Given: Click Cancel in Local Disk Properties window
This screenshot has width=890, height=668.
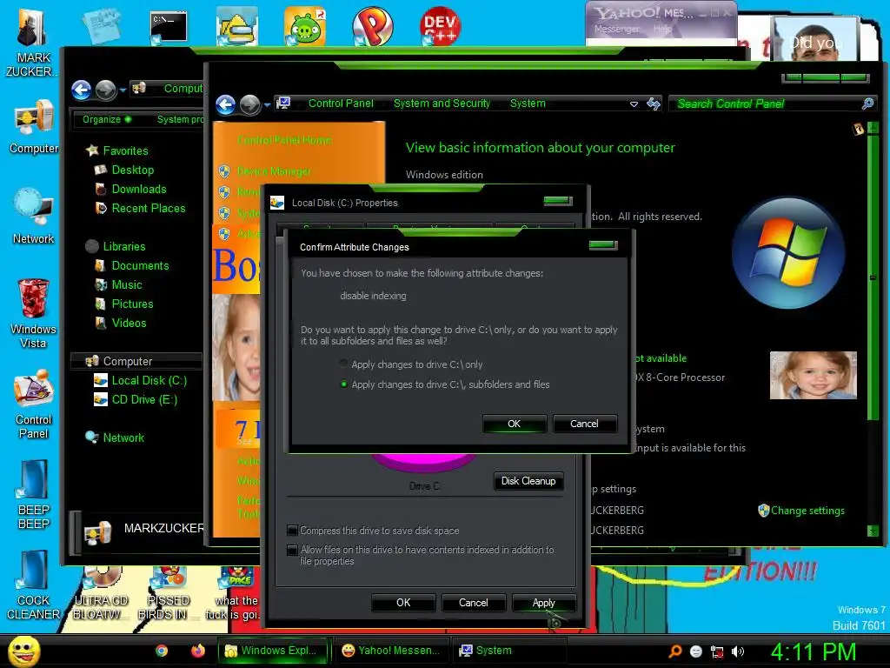Looking at the screenshot, I should click(474, 603).
